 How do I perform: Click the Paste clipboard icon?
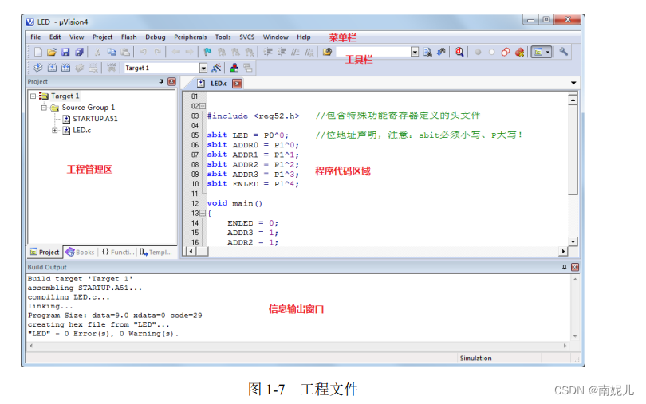126,52
